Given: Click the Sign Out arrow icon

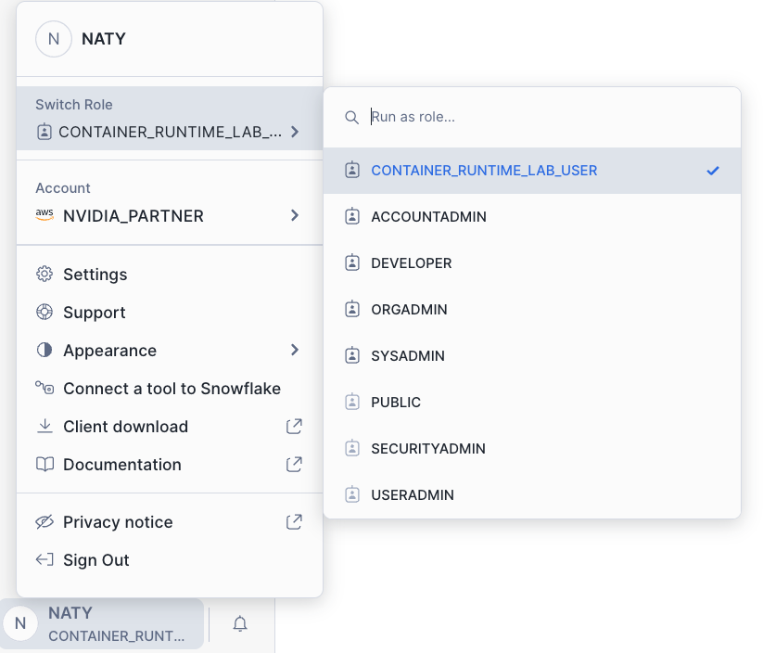Looking at the screenshot, I should click(x=45, y=560).
